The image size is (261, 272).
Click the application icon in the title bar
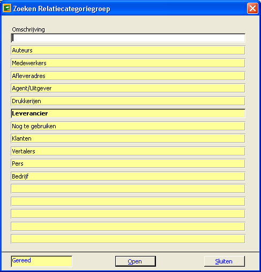(7, 8)
